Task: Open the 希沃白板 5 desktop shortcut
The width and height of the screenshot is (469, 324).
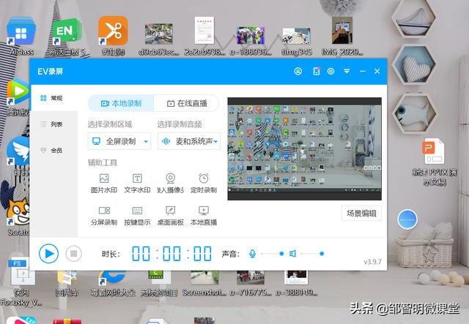Action: click(67, 37)
